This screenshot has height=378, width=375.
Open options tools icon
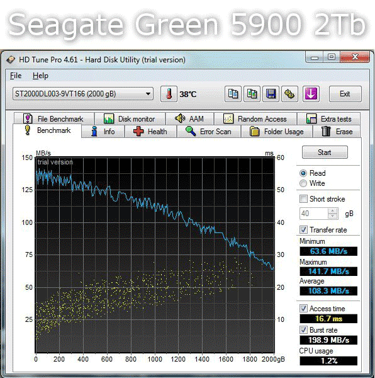[289, 94]
